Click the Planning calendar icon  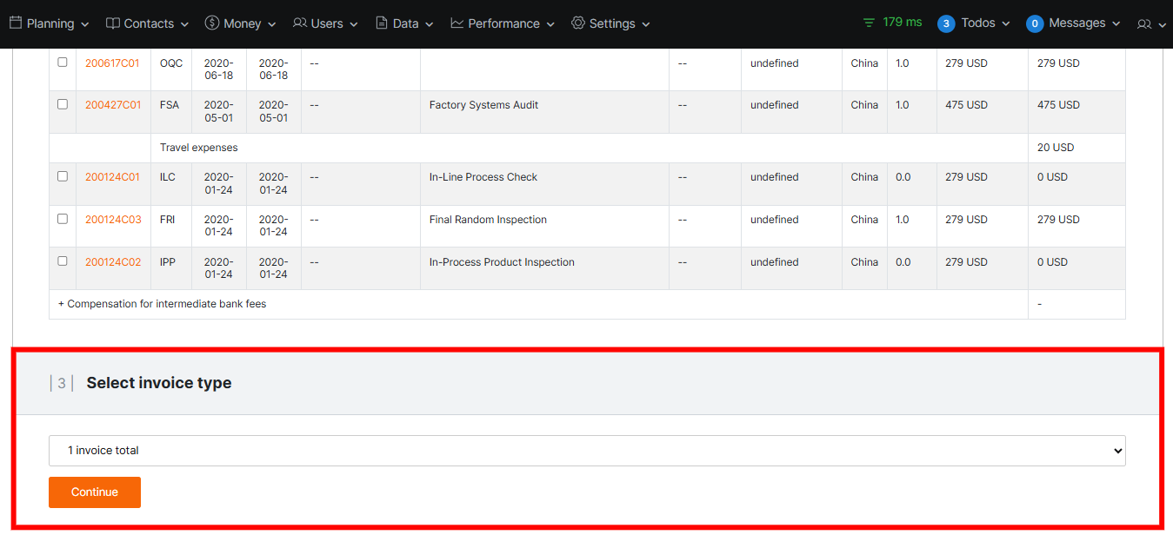[x=16, y=23]
